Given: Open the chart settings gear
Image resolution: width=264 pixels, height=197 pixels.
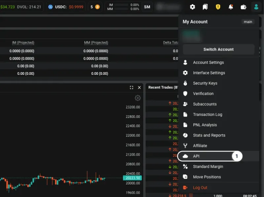Looking at the screenshot, I should point(138,98).
